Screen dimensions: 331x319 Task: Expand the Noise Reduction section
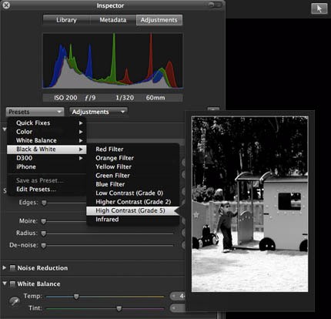click(x=5, y=267)
